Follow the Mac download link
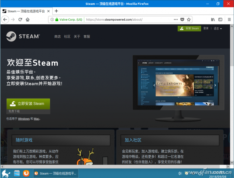 pyautogui.click(x=37, y=119)
